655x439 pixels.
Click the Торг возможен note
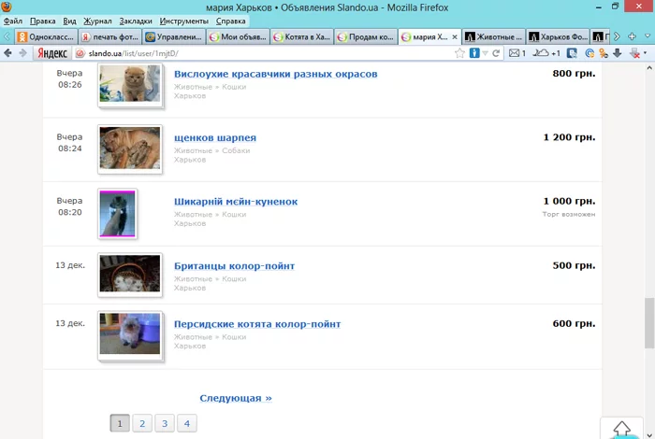pos(569,214)
